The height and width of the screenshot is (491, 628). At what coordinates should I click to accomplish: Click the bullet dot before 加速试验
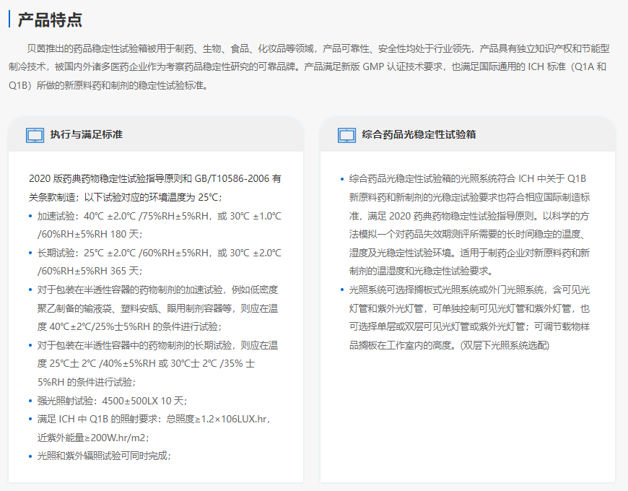(x=30, y=216)
